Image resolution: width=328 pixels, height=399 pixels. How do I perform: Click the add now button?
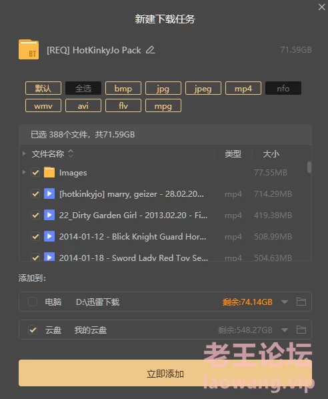click(x=165, y=373)
